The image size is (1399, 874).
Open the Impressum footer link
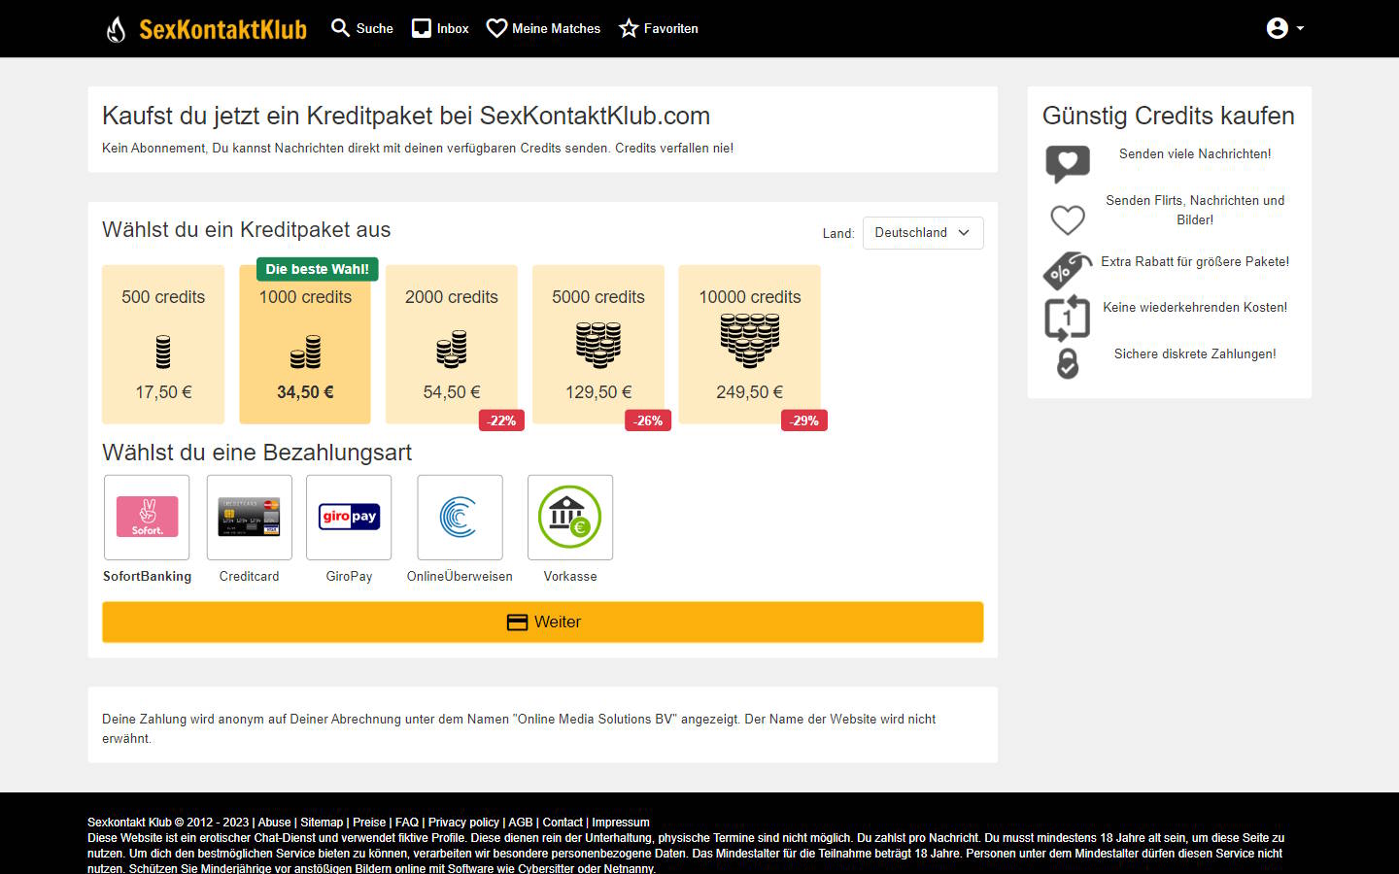620,823
